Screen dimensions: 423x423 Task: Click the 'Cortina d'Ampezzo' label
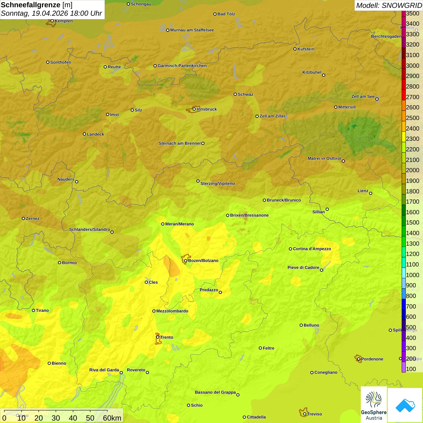(x=312, y=249)
